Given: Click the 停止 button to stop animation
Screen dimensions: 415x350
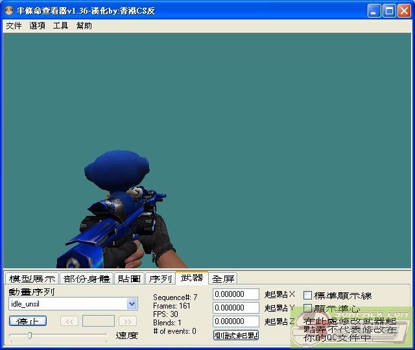Looking at the screenshot, I should click(28, 321).
